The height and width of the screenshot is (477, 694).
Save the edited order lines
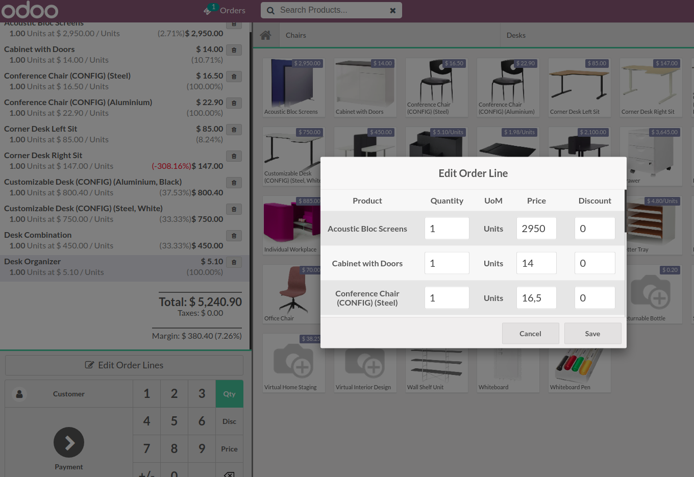coord(592,333)
